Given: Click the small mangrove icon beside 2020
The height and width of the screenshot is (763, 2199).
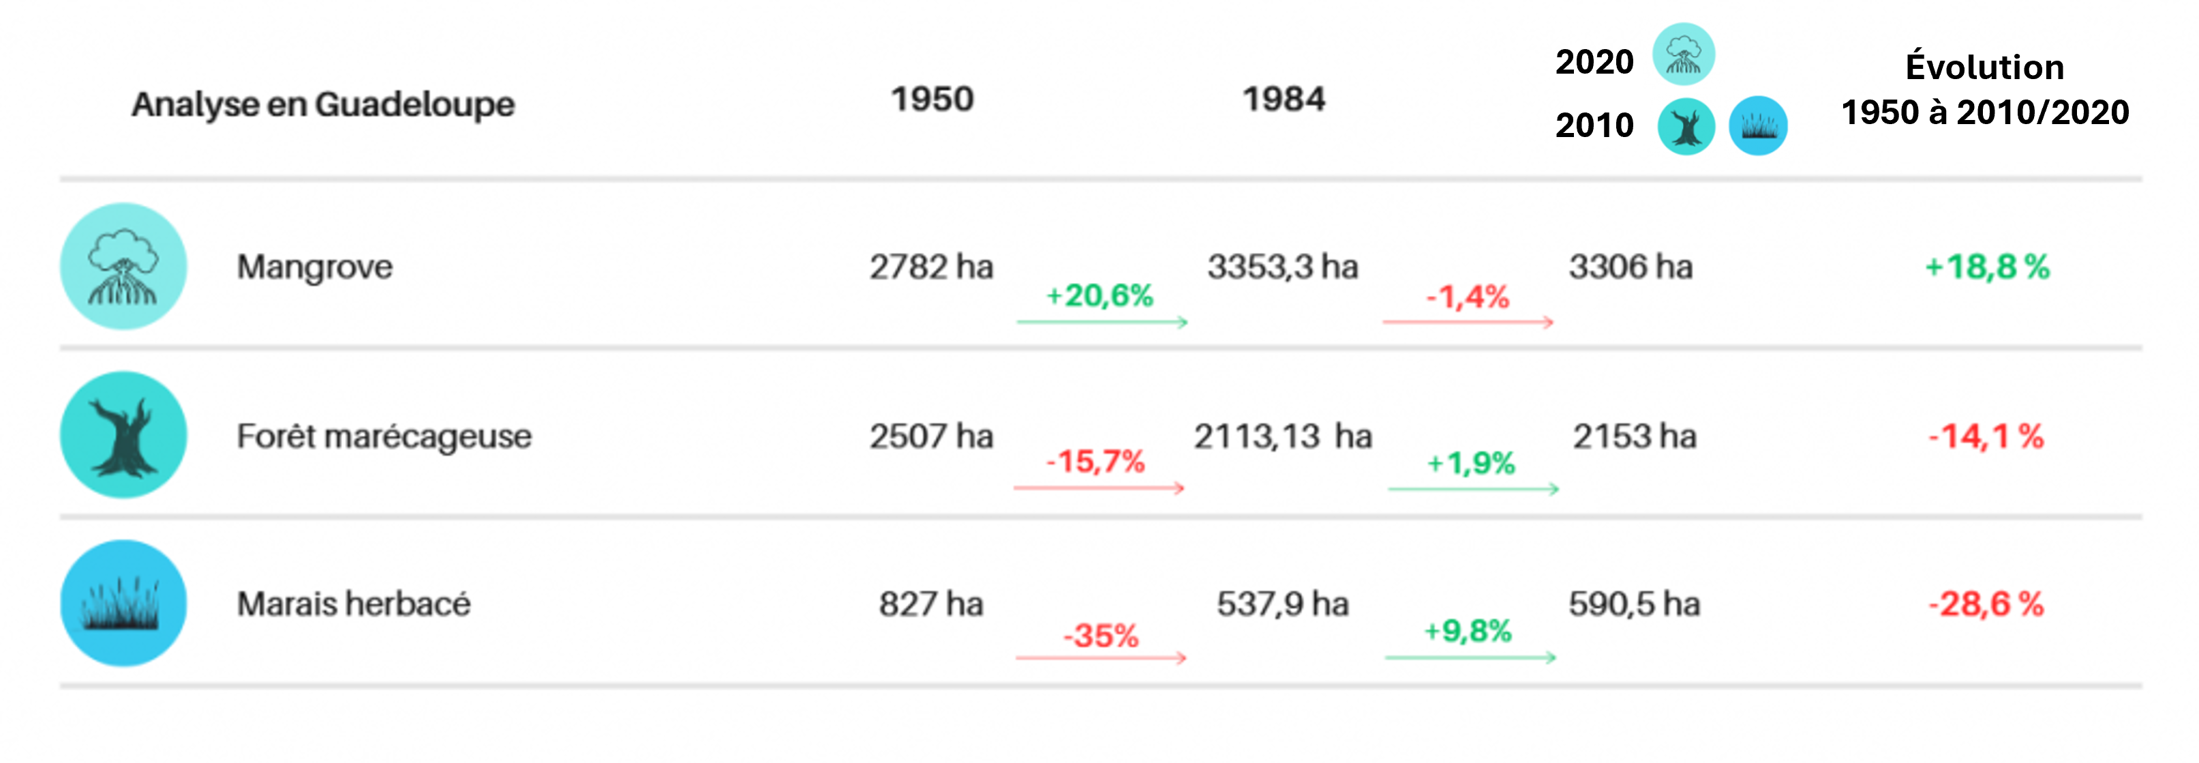Looking at the screenshot, I should tap(1684, 55).
